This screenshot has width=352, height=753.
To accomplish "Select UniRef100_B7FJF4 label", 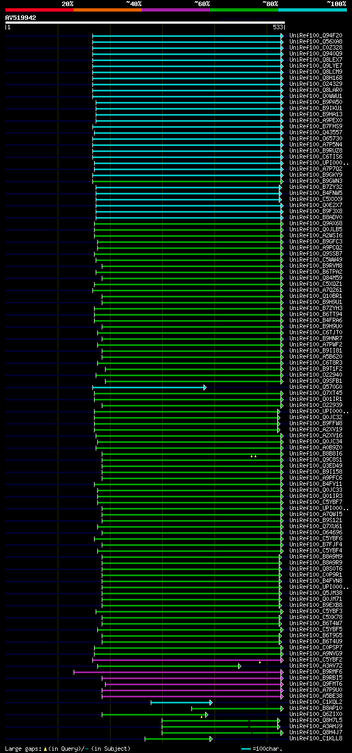I will (316, 544).
